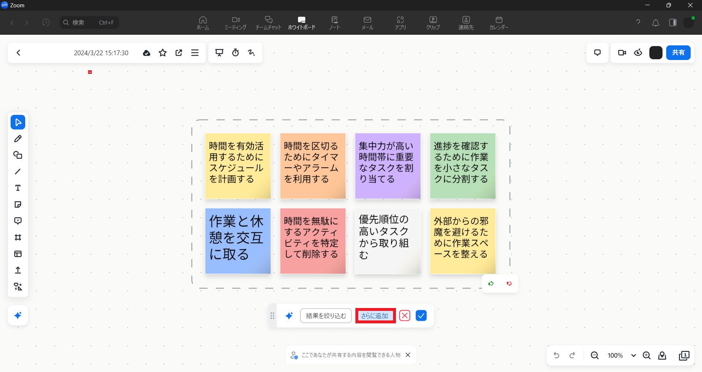Select the pen drawing tool
The height and width of the screenshot is (372, 702).
(x=18, y=139)
